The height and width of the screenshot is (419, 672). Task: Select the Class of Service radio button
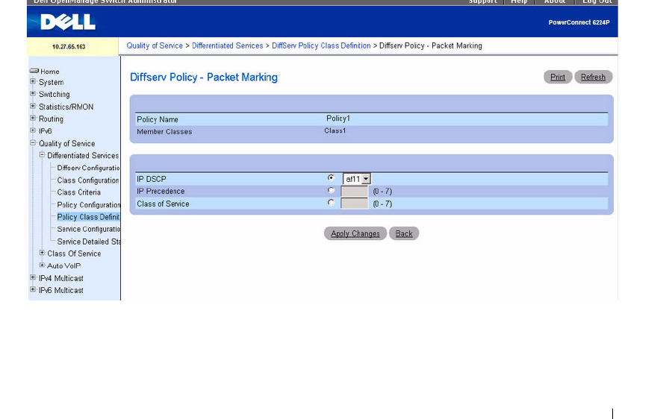coord(331,203)
